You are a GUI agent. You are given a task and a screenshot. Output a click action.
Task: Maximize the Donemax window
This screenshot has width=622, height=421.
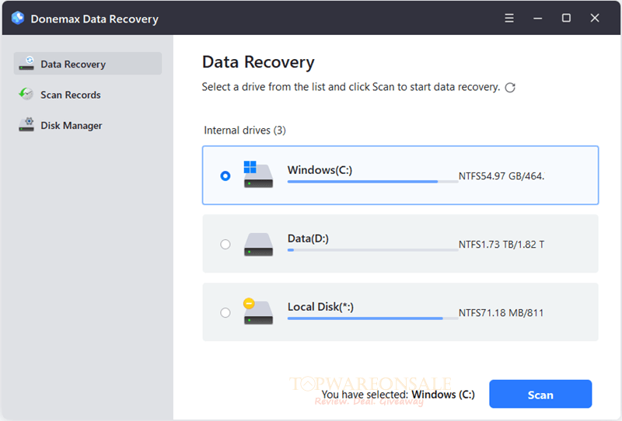[x=566, y=18]
